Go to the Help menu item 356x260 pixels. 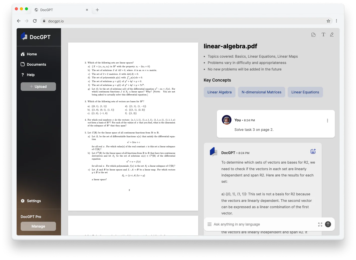click(31, 75)
